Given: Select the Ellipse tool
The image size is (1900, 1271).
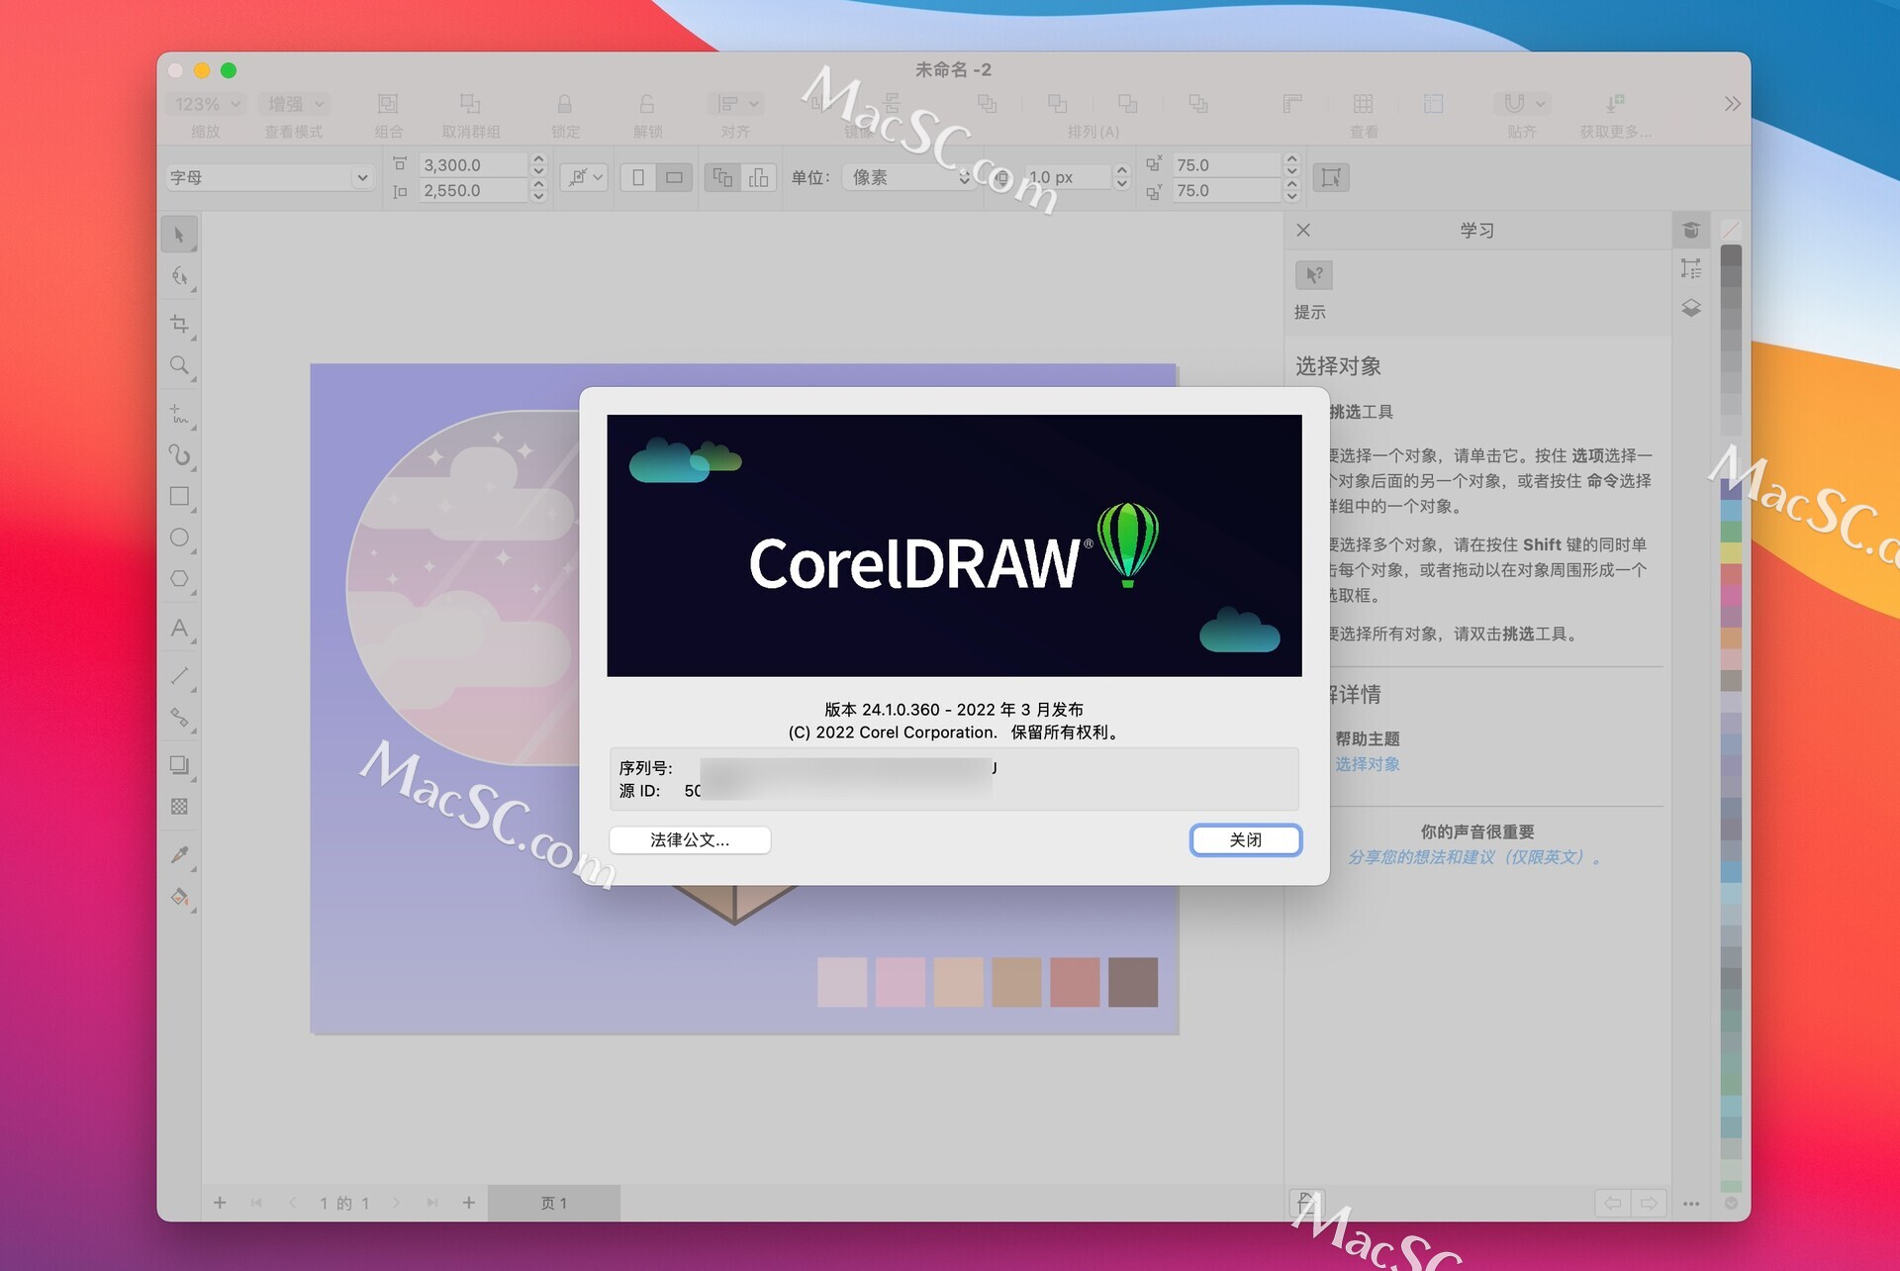Looking at the screenshot, I should pos(179,538).
